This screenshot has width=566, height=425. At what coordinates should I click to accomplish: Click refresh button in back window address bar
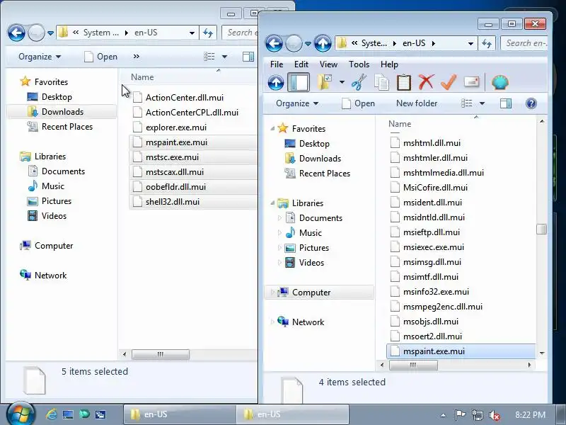(208, 33)
